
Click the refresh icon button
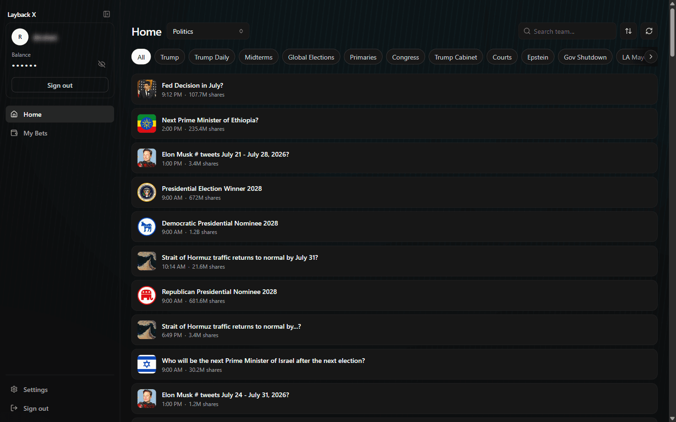(649, 31)
